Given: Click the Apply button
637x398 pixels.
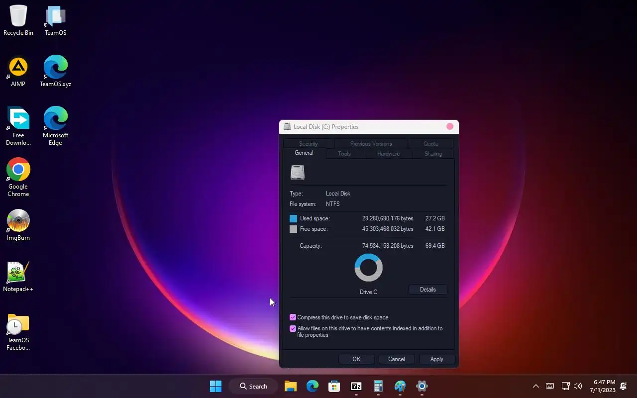Looking at the screenshot, I should [437, 359].
